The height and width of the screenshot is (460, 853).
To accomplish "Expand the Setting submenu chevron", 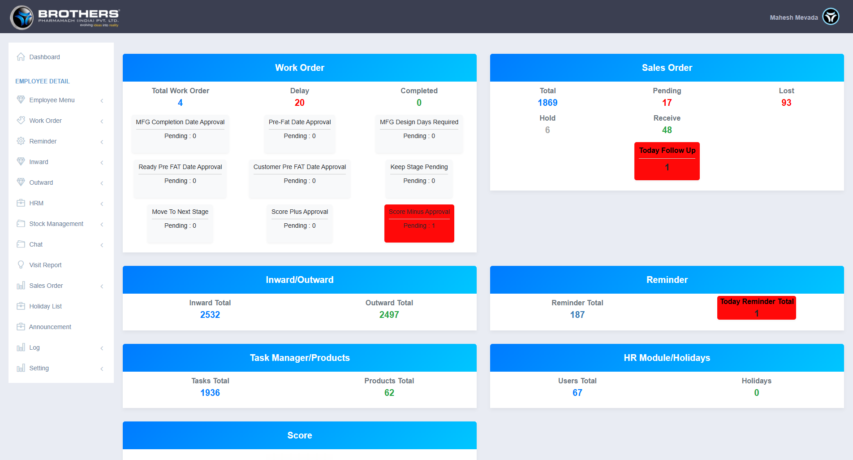I will 102,369.
